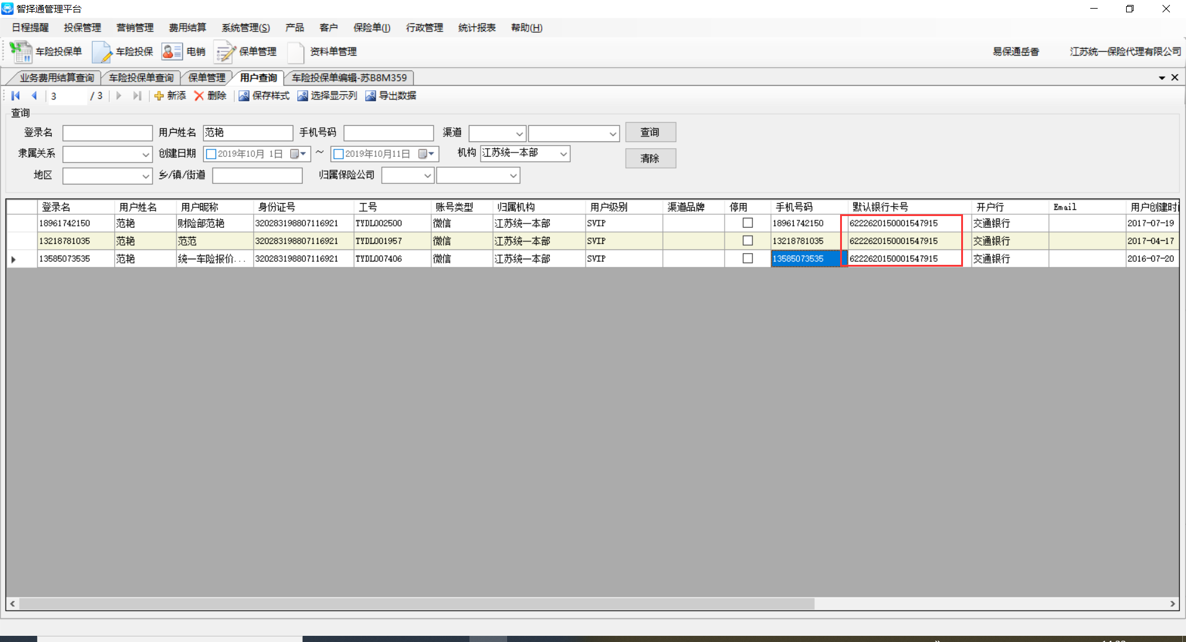Sort by the 用户级别 column header
This screenshot has width=1186, height=642.
coord(624,207)
